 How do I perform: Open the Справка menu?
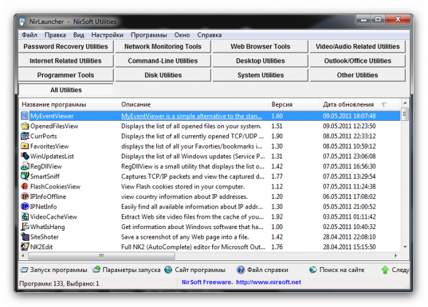(209, 35)
